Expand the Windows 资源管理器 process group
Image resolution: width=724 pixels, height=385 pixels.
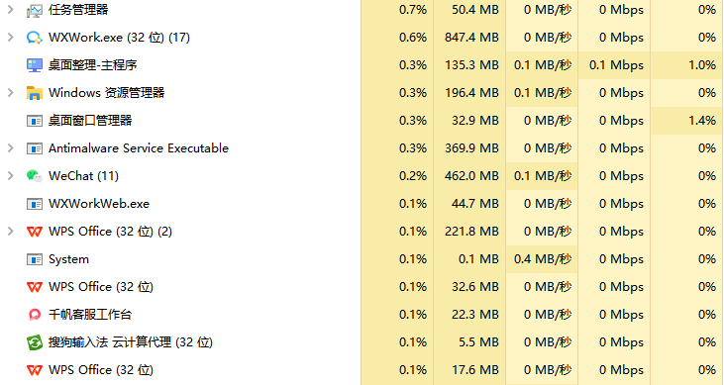(11, 93)
